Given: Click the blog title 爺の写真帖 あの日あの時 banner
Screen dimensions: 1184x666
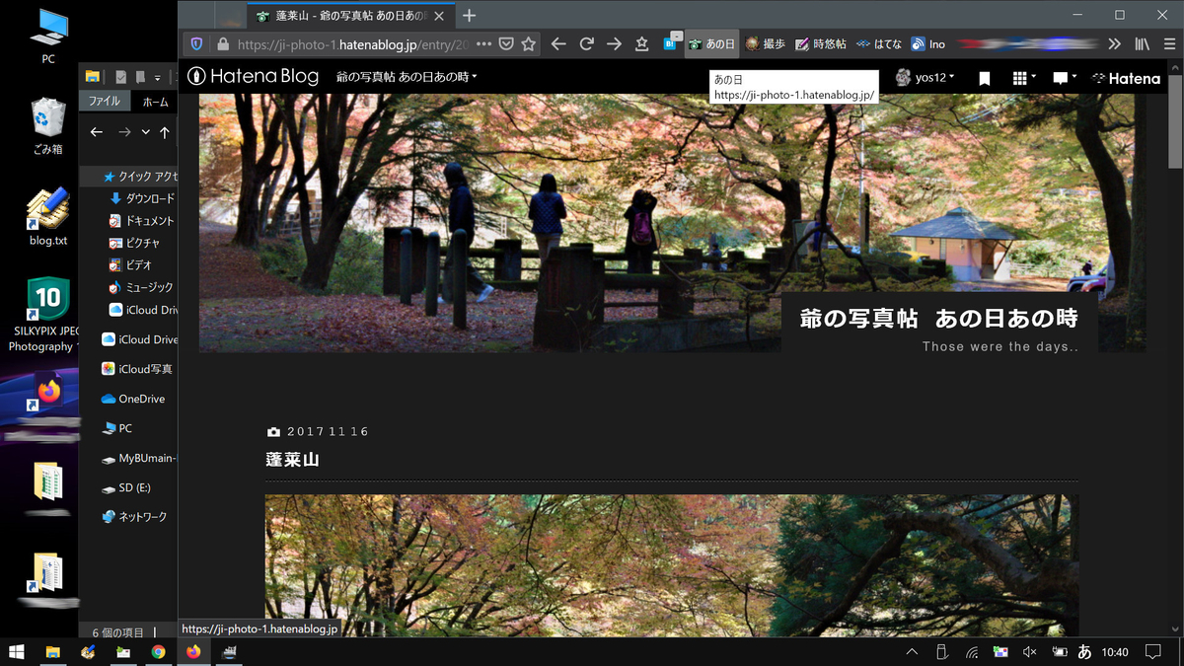Looking at the screenshot, I should (938, 319).
